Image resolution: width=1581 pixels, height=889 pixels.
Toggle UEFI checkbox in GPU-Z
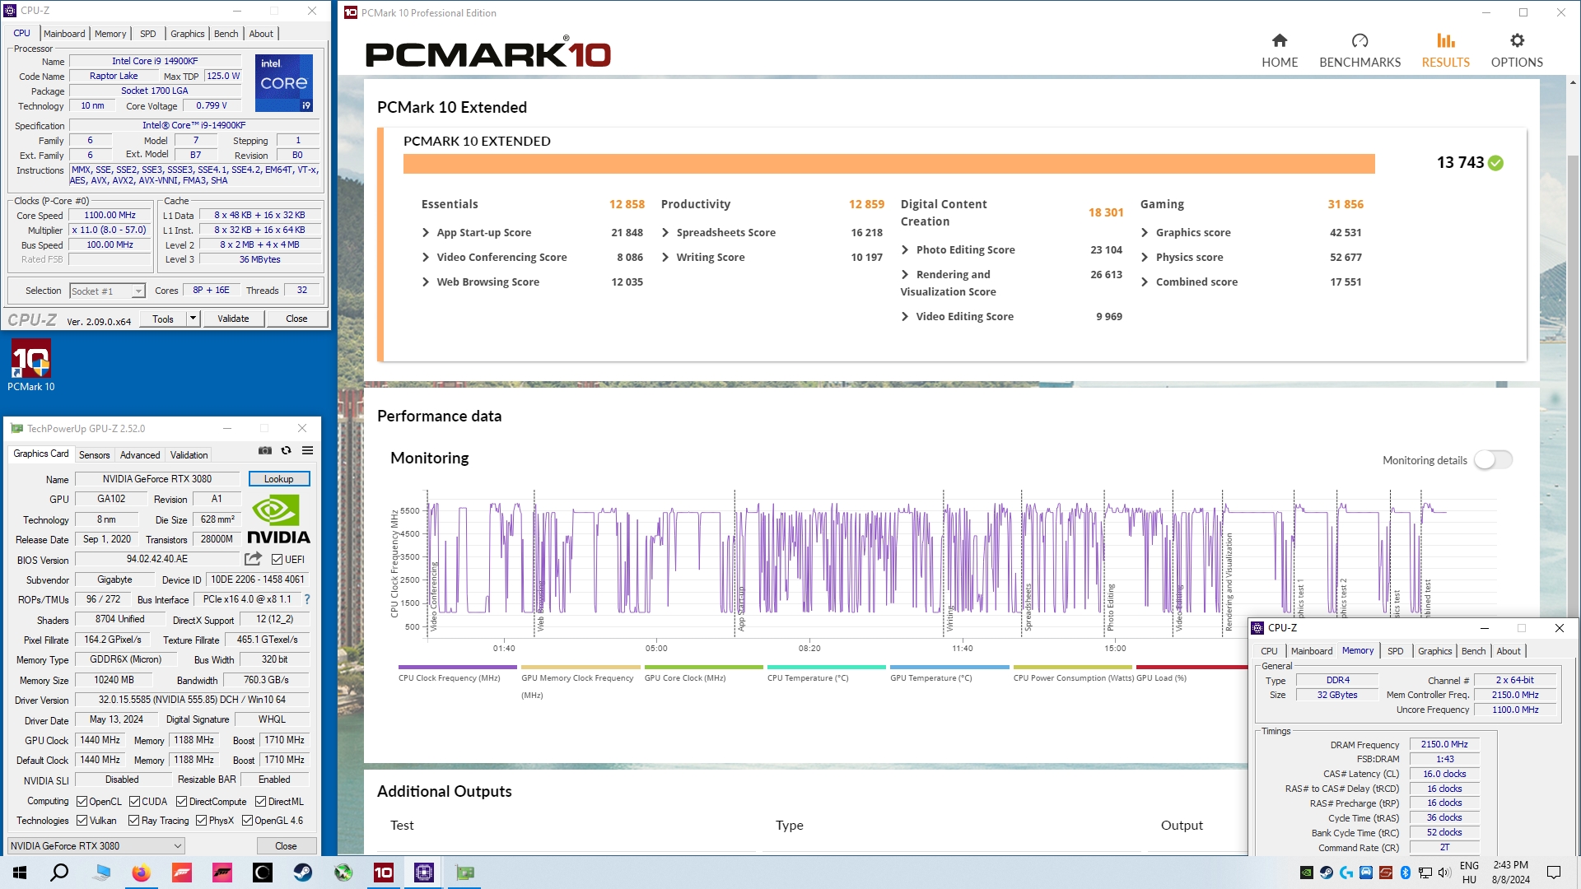(x=277, y=560)
